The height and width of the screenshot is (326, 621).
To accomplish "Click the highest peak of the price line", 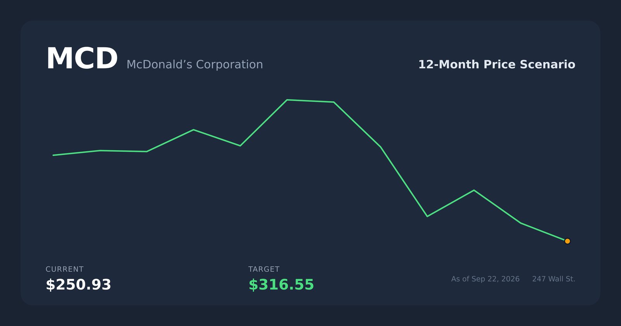I will click(x=287, y=100).
